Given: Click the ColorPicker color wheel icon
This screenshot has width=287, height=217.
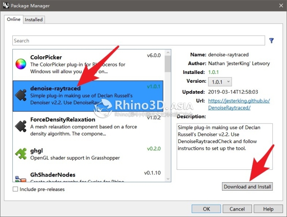Looking at the screenshot, I should 21,64.
